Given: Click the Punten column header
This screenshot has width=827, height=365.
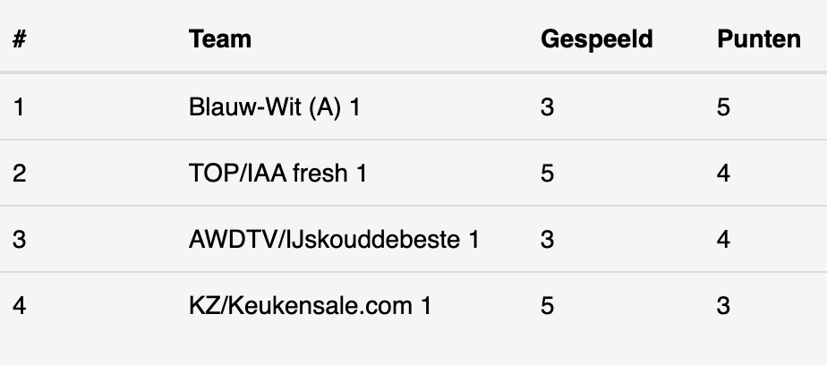Looking at the screenshot, I should pyautogui.click(x=759, y=39).
